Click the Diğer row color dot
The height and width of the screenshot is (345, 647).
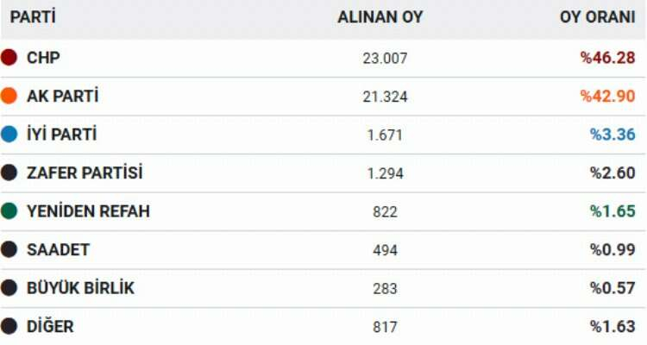click(x=9, y=326)
